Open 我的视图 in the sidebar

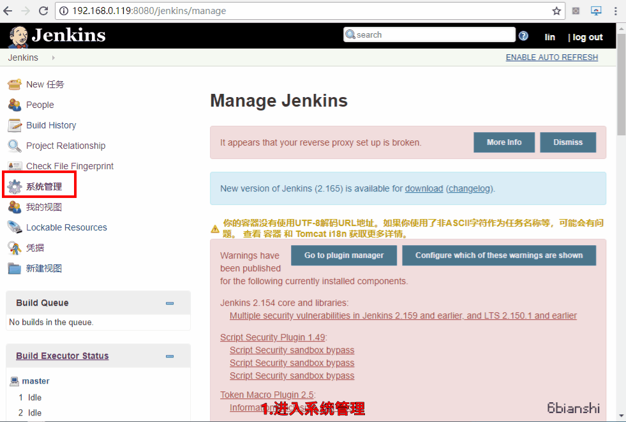[44, 207]
